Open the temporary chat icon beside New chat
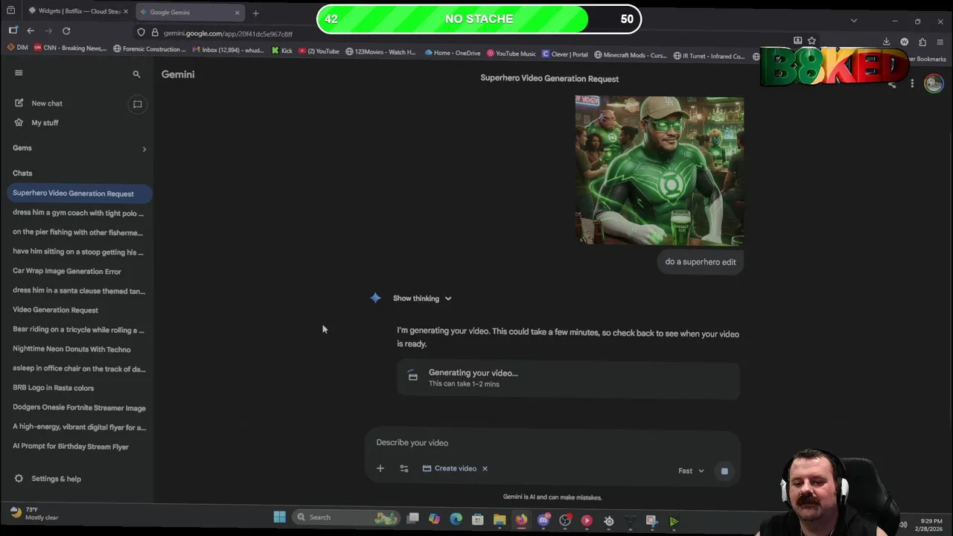The height and width of the screenshot is (536, 953). click(x=137, y=104)
